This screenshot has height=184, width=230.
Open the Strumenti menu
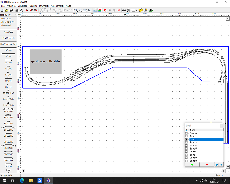click(x=44, y=6)
